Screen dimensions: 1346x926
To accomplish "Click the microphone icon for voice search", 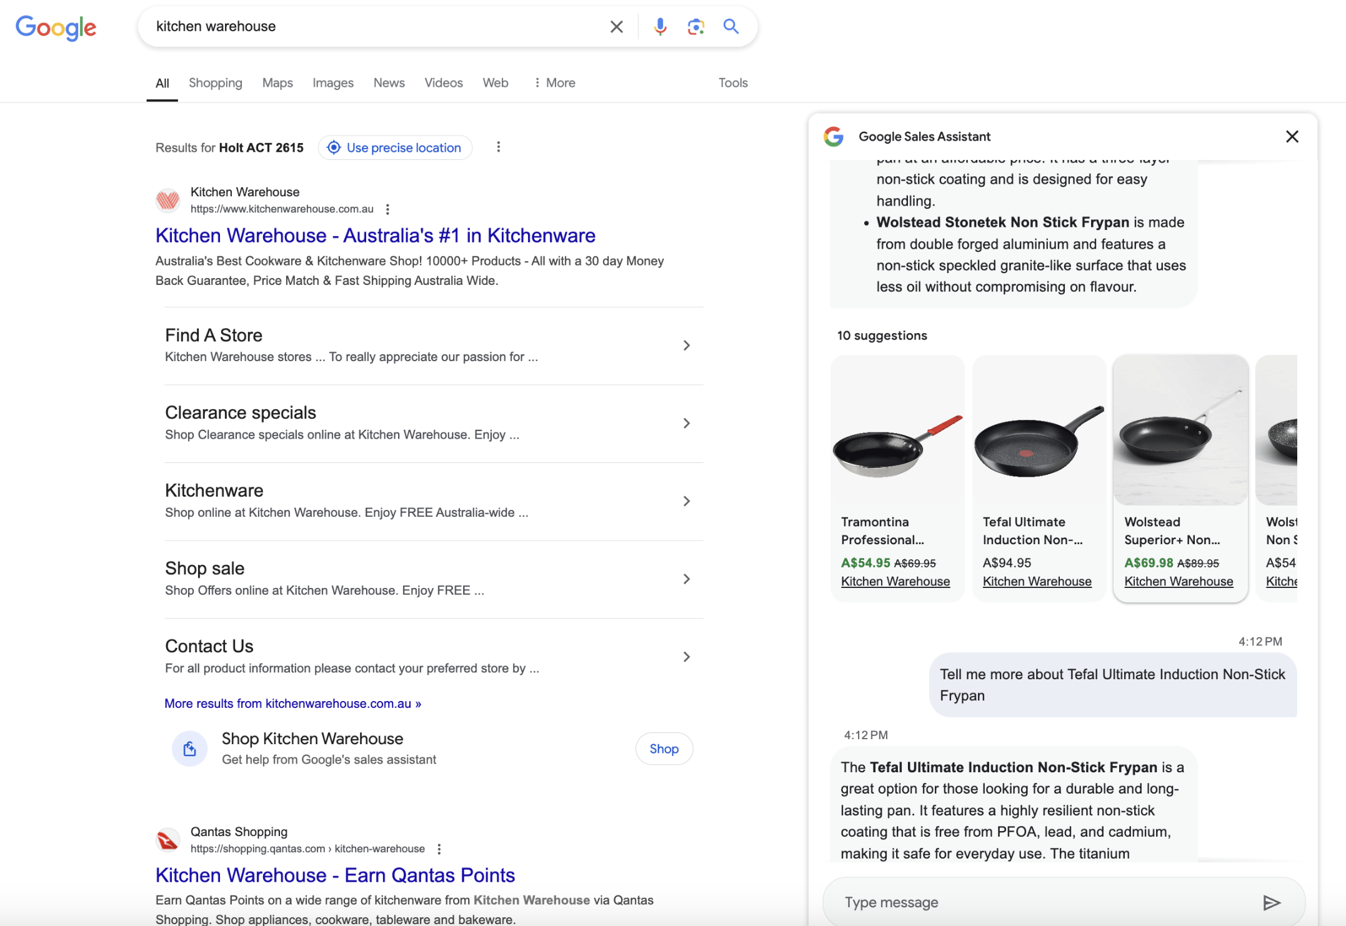I will 660,26.
